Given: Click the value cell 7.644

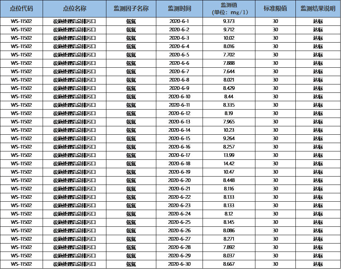Looking at the screenshot, I should (x=229, y=72).
